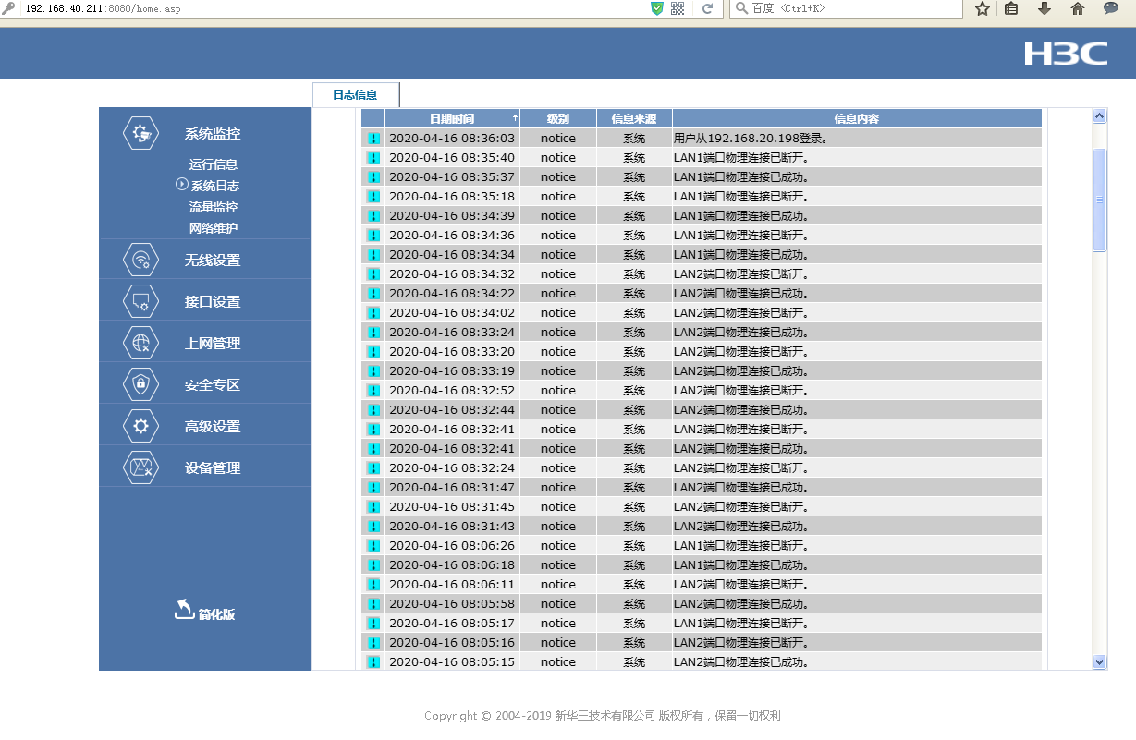Sort by 日期时间 column header
Viewport: 1136px width, 740px height.
point(452,118)
